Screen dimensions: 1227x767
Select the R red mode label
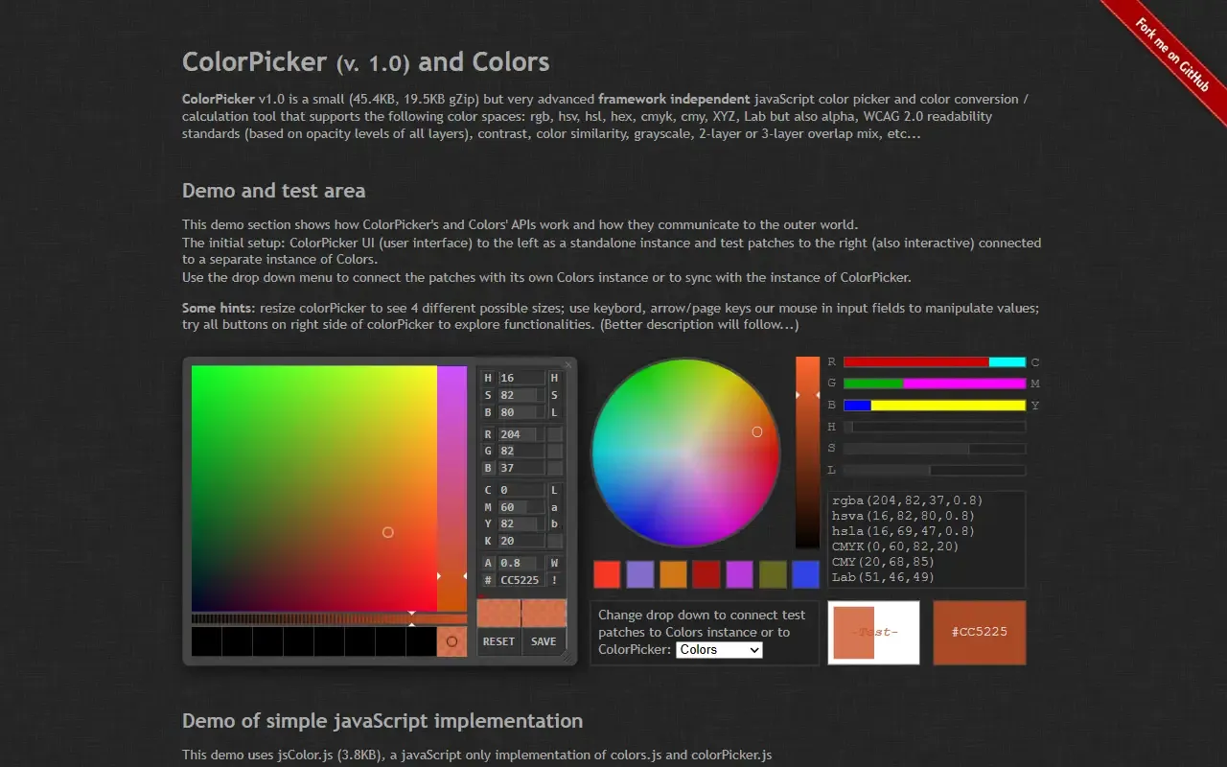click(488, 434)
